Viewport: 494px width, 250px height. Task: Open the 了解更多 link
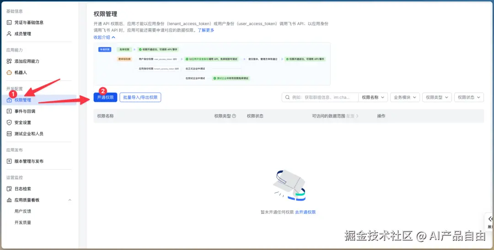206,30
